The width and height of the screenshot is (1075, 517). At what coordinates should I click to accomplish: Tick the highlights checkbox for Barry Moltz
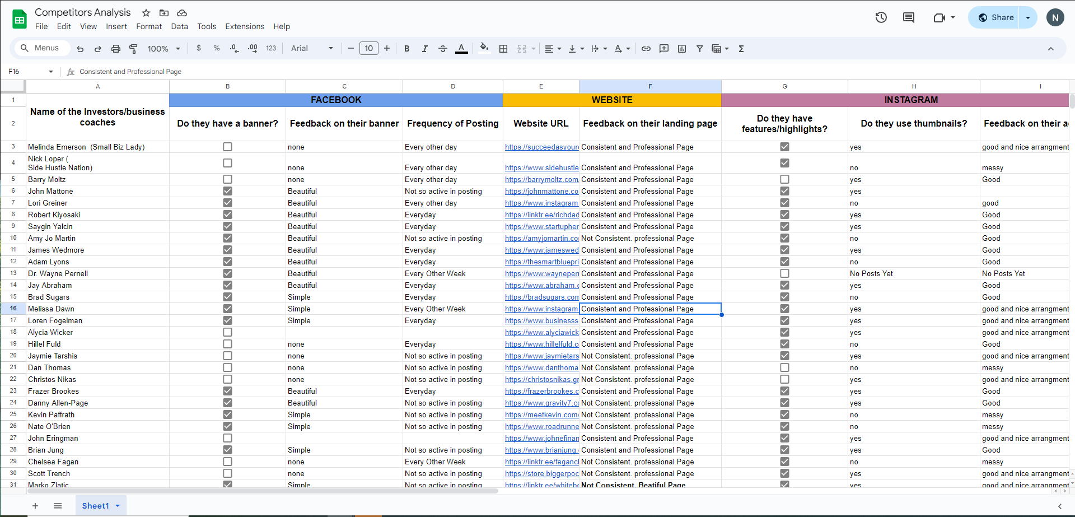pos(784,179)
